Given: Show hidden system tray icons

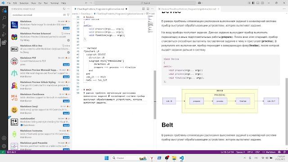Looking at the screenshot, I should click(x=245, y=158).
